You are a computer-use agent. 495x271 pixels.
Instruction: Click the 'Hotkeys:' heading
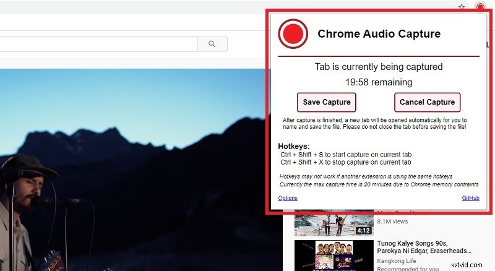tap(294, 146)
